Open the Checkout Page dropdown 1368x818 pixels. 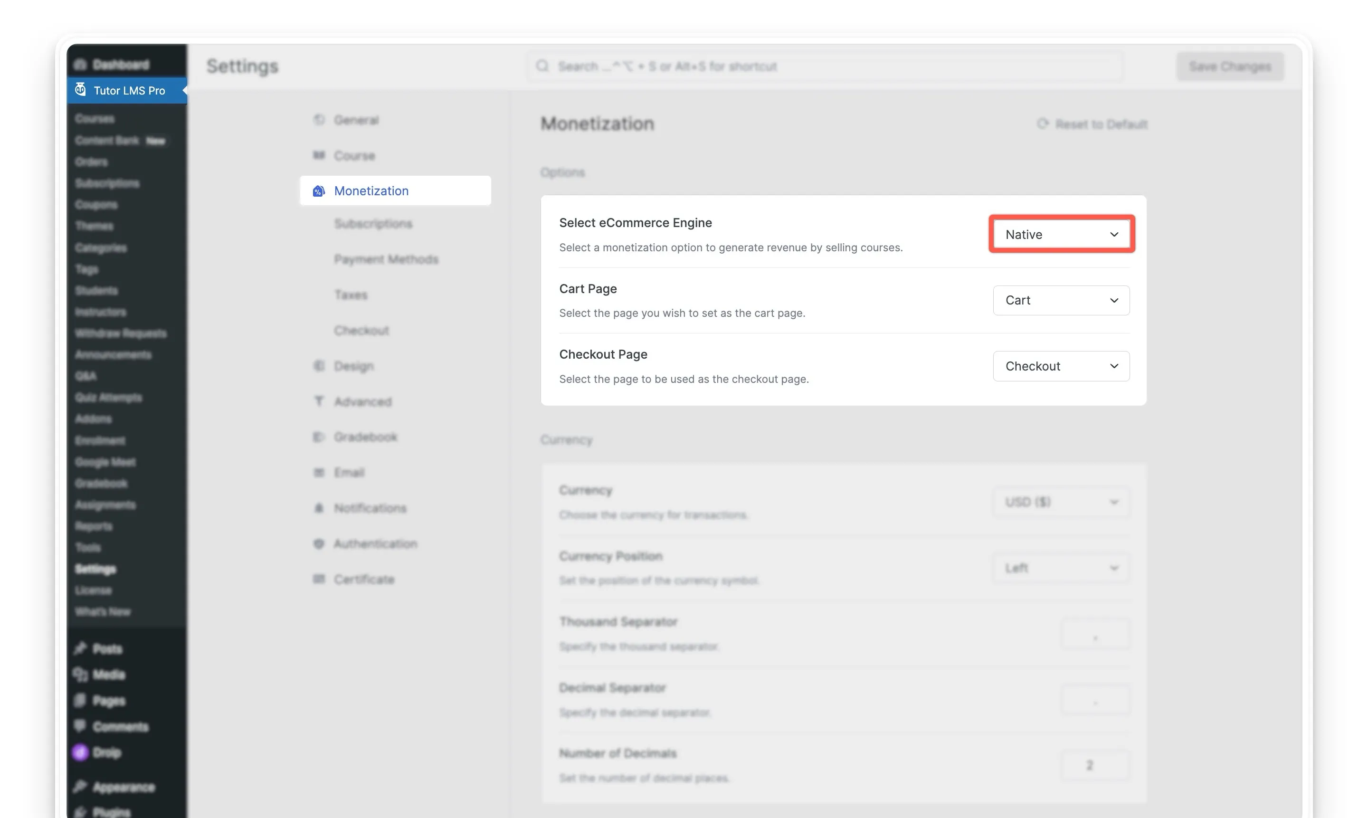tap(1061, 366)
